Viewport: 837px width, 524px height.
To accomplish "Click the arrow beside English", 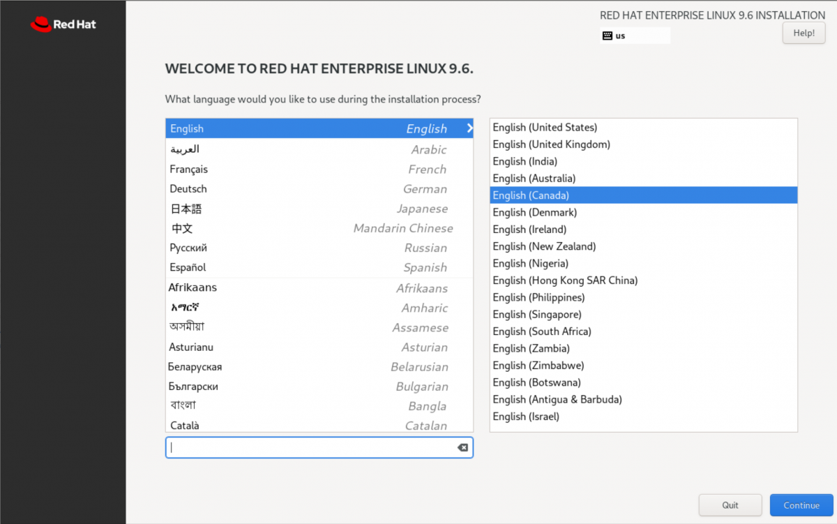I will click(x=469, y=128).
